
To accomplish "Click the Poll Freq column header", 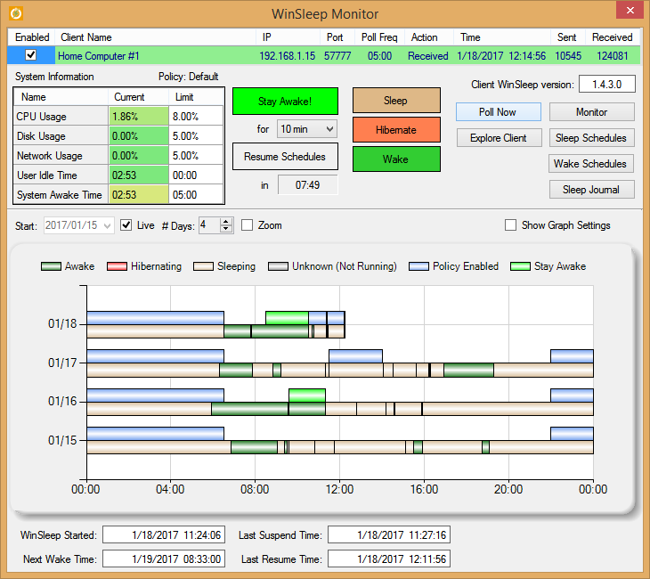I will (379, 37).
